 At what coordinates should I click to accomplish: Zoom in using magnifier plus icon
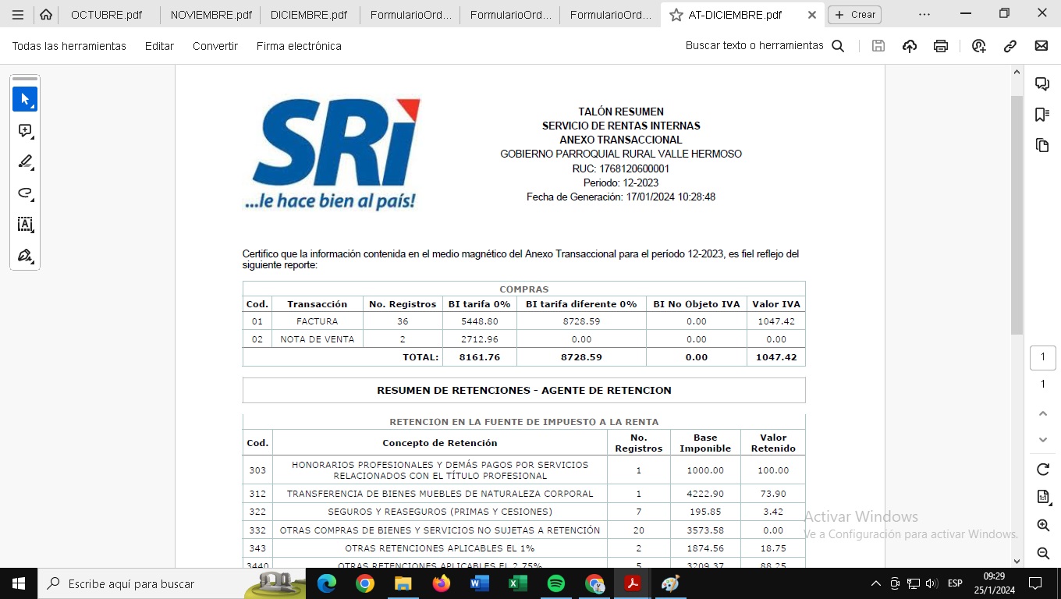pos(1042,526)
